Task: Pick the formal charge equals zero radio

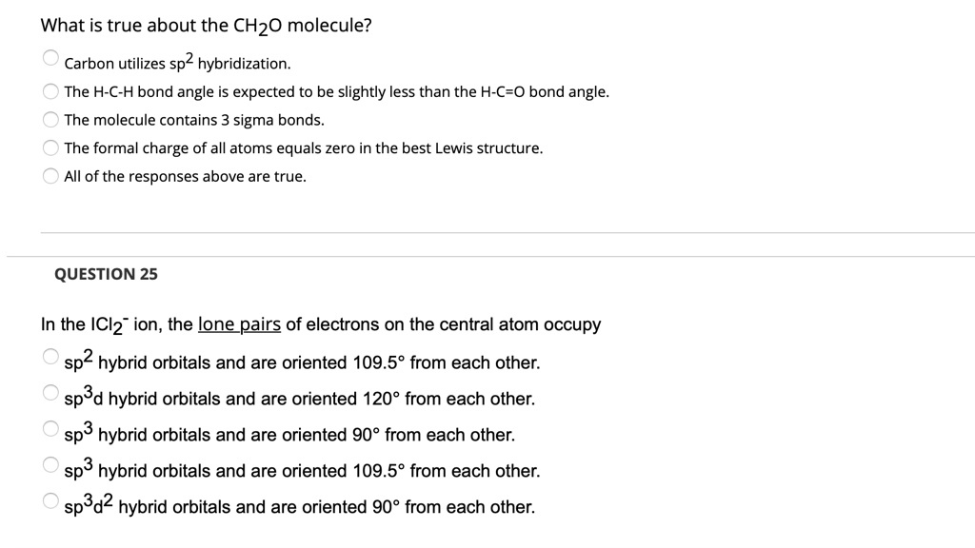Action: pos(51,148)
